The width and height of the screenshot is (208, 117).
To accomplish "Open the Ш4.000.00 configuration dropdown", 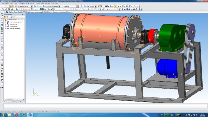I will (60, 6).
